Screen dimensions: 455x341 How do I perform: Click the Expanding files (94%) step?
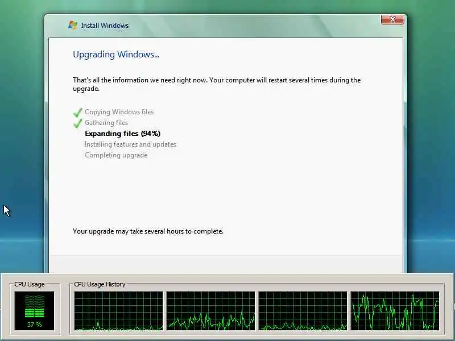122,134
